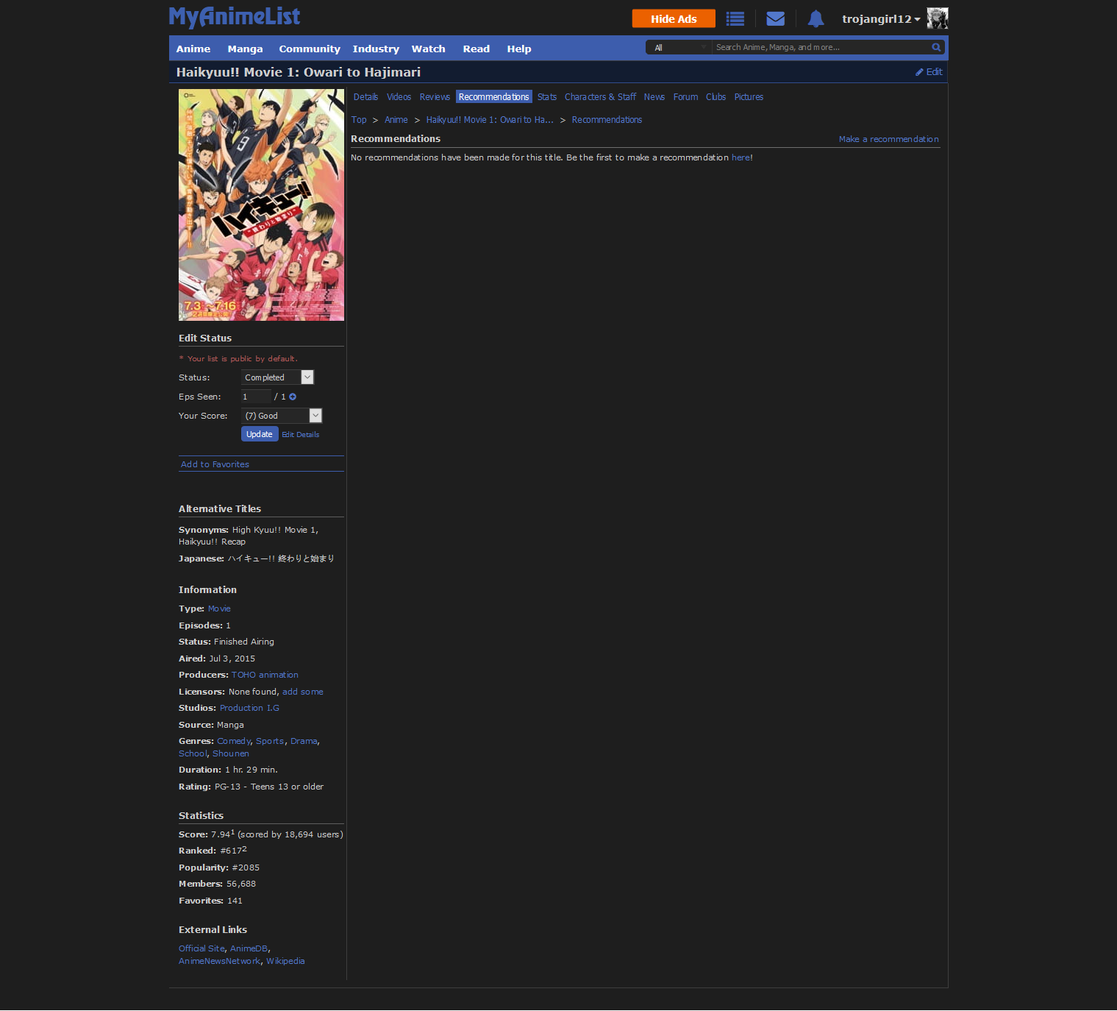Click the Ranked #617 text
The height and width of the screenshot is (1011, 1117).
(x=213, y=851)
